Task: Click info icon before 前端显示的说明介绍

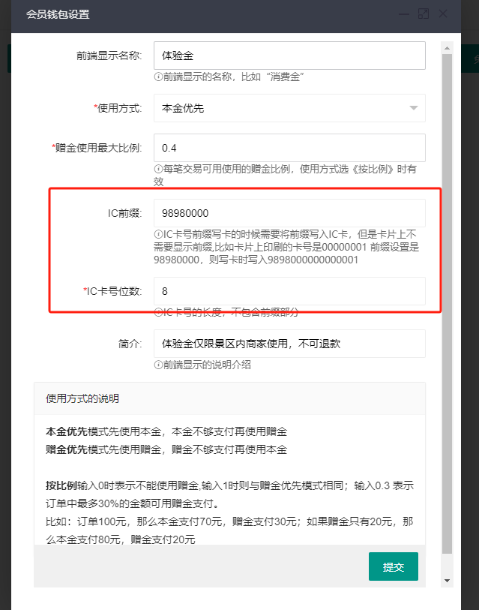Action: point(158,365)
